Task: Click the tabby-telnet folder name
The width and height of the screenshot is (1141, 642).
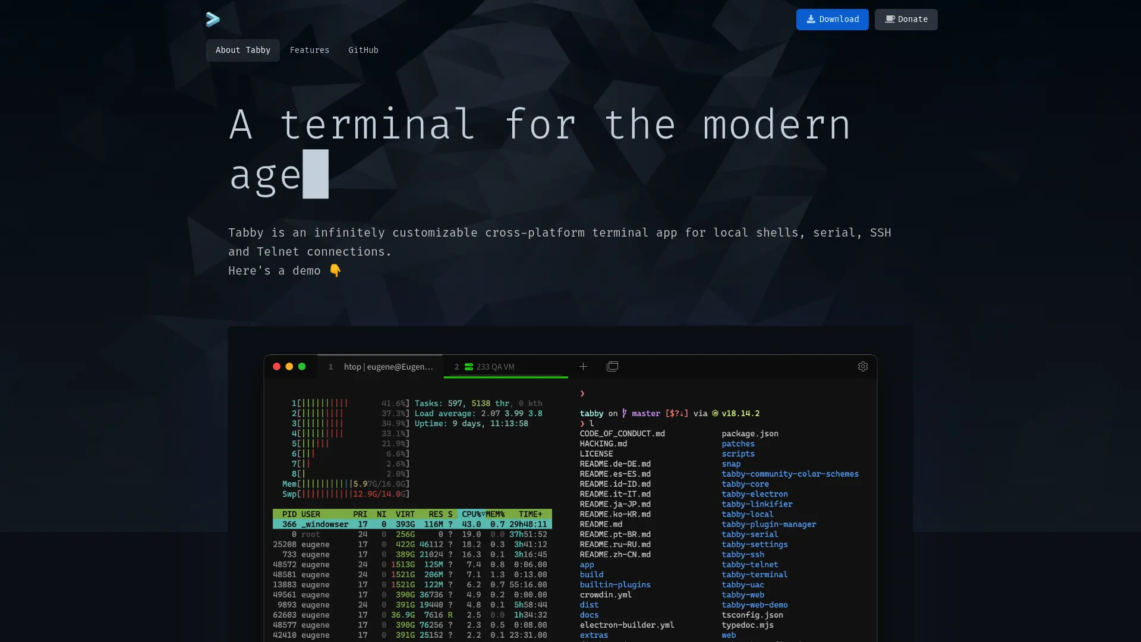Action: 750,565
